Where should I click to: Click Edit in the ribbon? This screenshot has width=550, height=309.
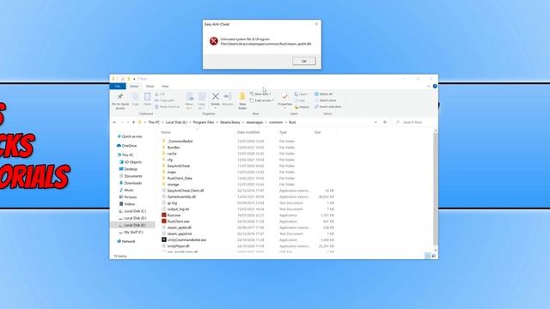300,100
